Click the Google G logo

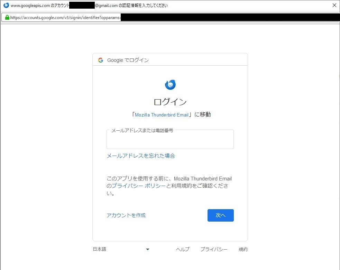pyautogui.click(x=101, y=60)
